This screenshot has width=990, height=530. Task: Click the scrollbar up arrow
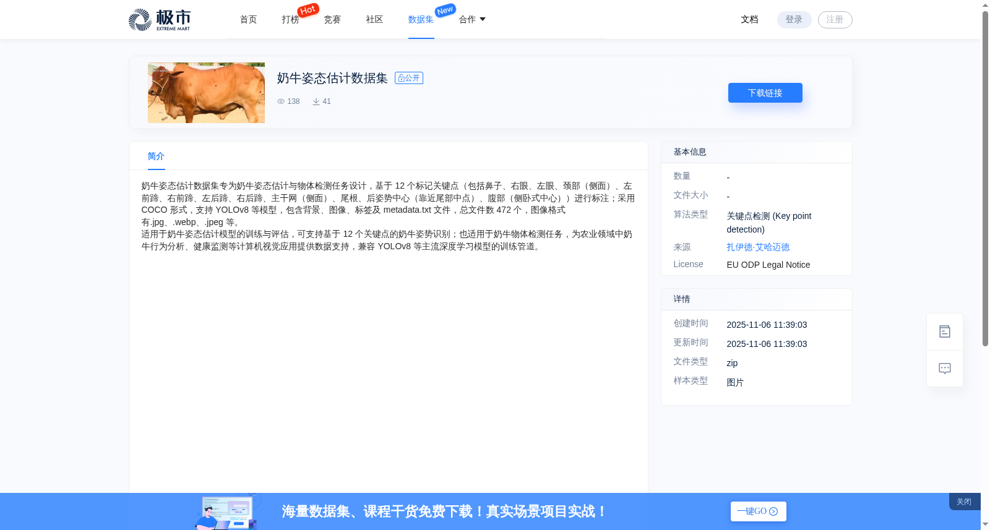(x=985, y=5)
